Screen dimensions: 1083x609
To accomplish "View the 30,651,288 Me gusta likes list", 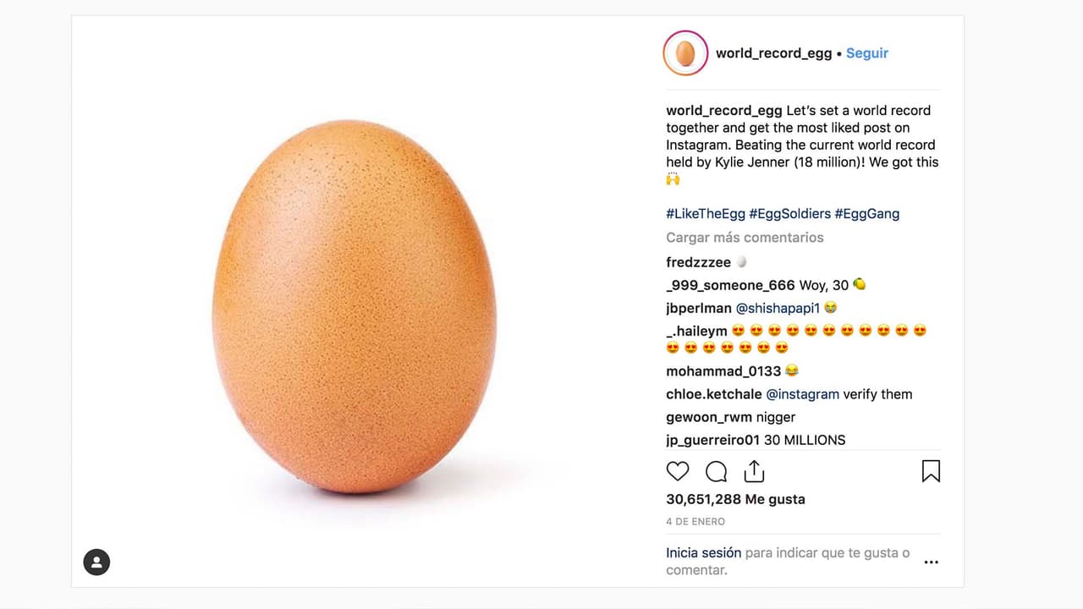I will coord(735,499).
